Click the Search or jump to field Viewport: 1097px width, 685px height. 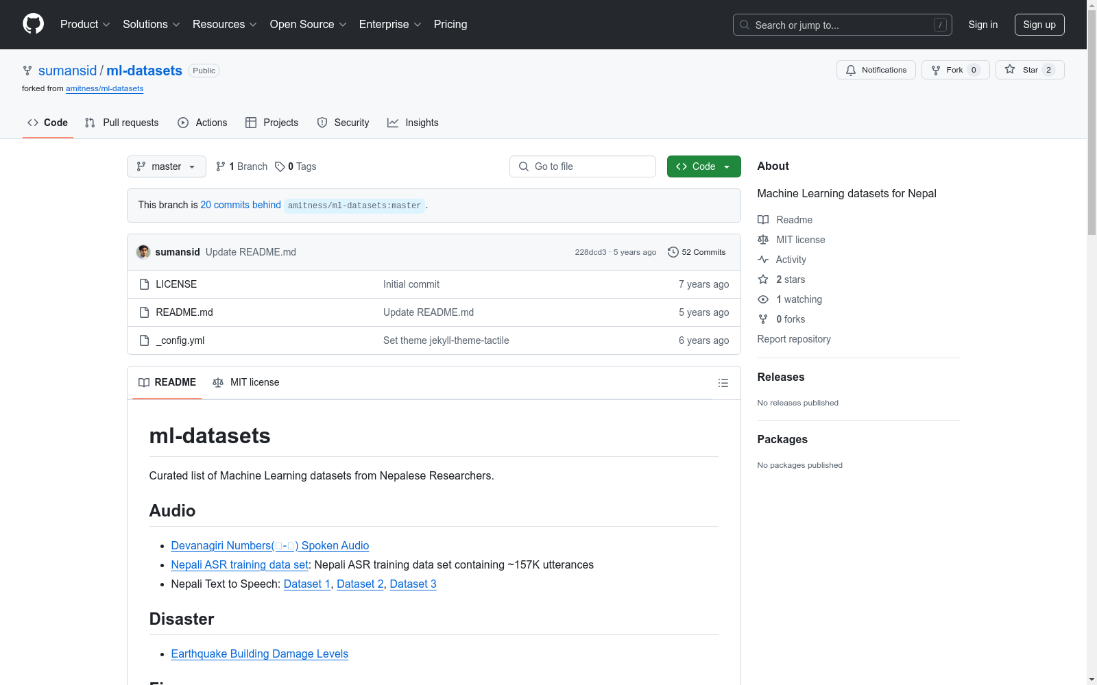tap(843, 25)
